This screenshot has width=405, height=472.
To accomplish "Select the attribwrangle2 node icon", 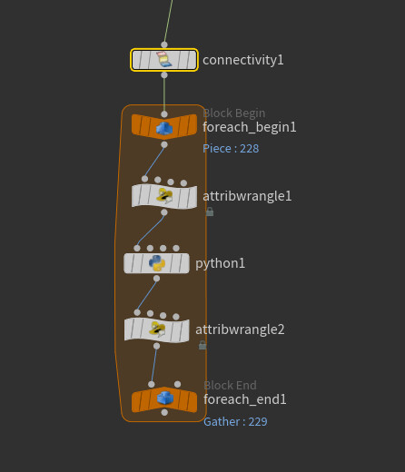I will pyautogui.click(x=157, y=329).
